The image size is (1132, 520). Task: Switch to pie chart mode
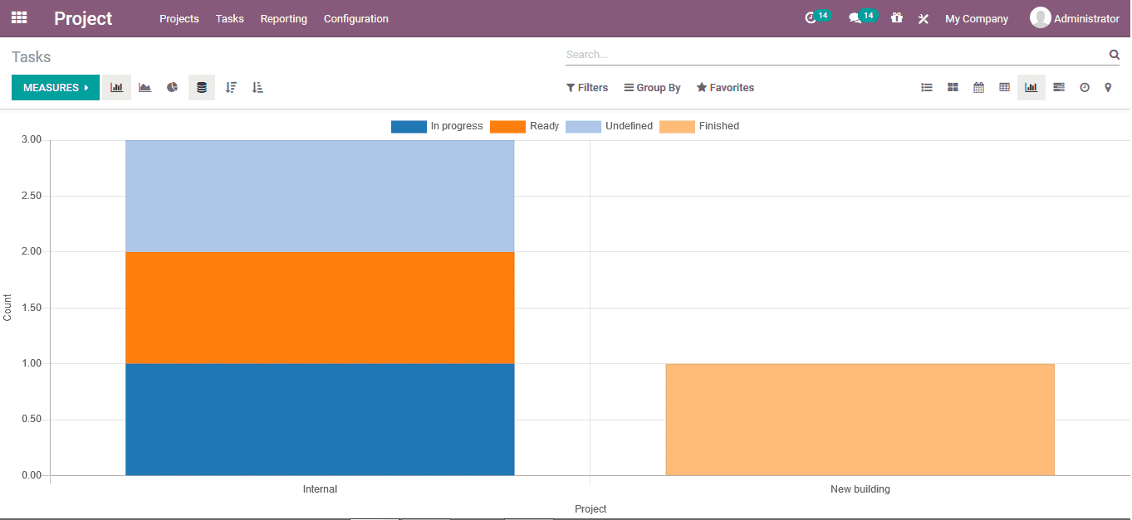point(172,87)
